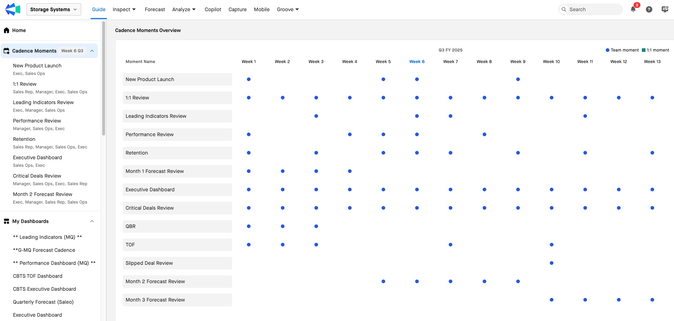The image size is (674, 321).
Task: Click the Home house icon
Action: tap(6, 30)
